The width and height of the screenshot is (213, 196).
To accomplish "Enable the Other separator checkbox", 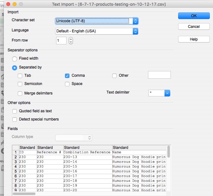I will coord(114,76).
